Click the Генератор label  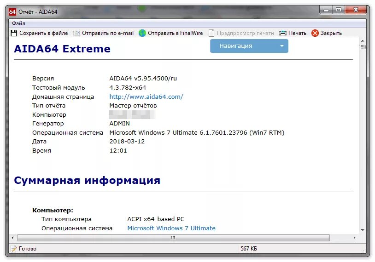click(48, 123)
